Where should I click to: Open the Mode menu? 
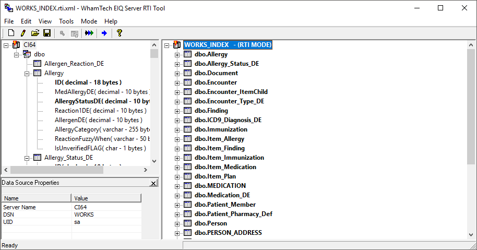point(89,21)
